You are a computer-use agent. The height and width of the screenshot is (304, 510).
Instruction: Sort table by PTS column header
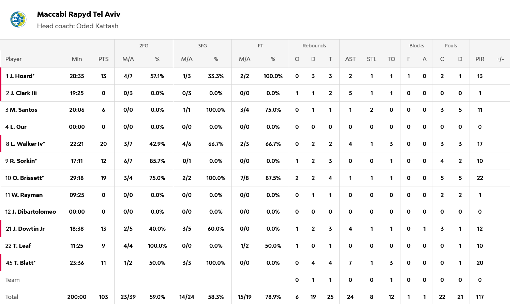103,59
